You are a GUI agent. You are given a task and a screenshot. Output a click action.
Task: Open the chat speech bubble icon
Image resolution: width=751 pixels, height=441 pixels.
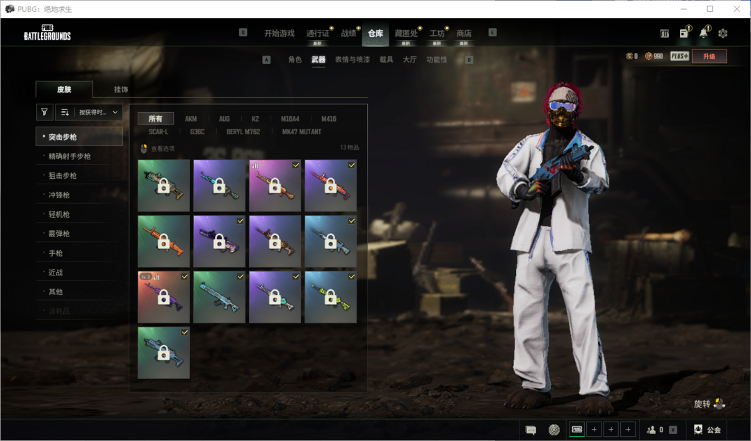point(531,430)
